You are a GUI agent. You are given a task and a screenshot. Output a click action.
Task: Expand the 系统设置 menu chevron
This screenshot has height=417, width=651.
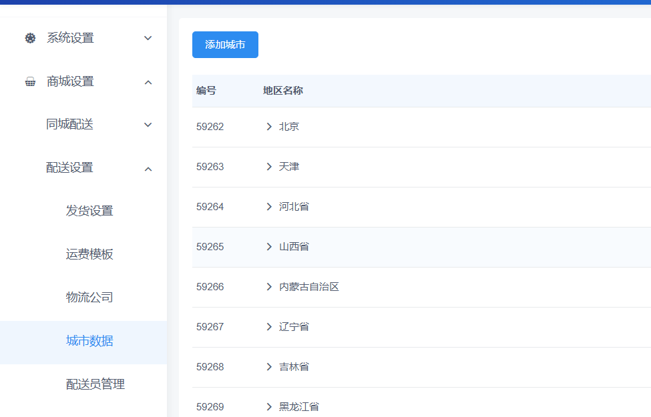tap(148, 38)
